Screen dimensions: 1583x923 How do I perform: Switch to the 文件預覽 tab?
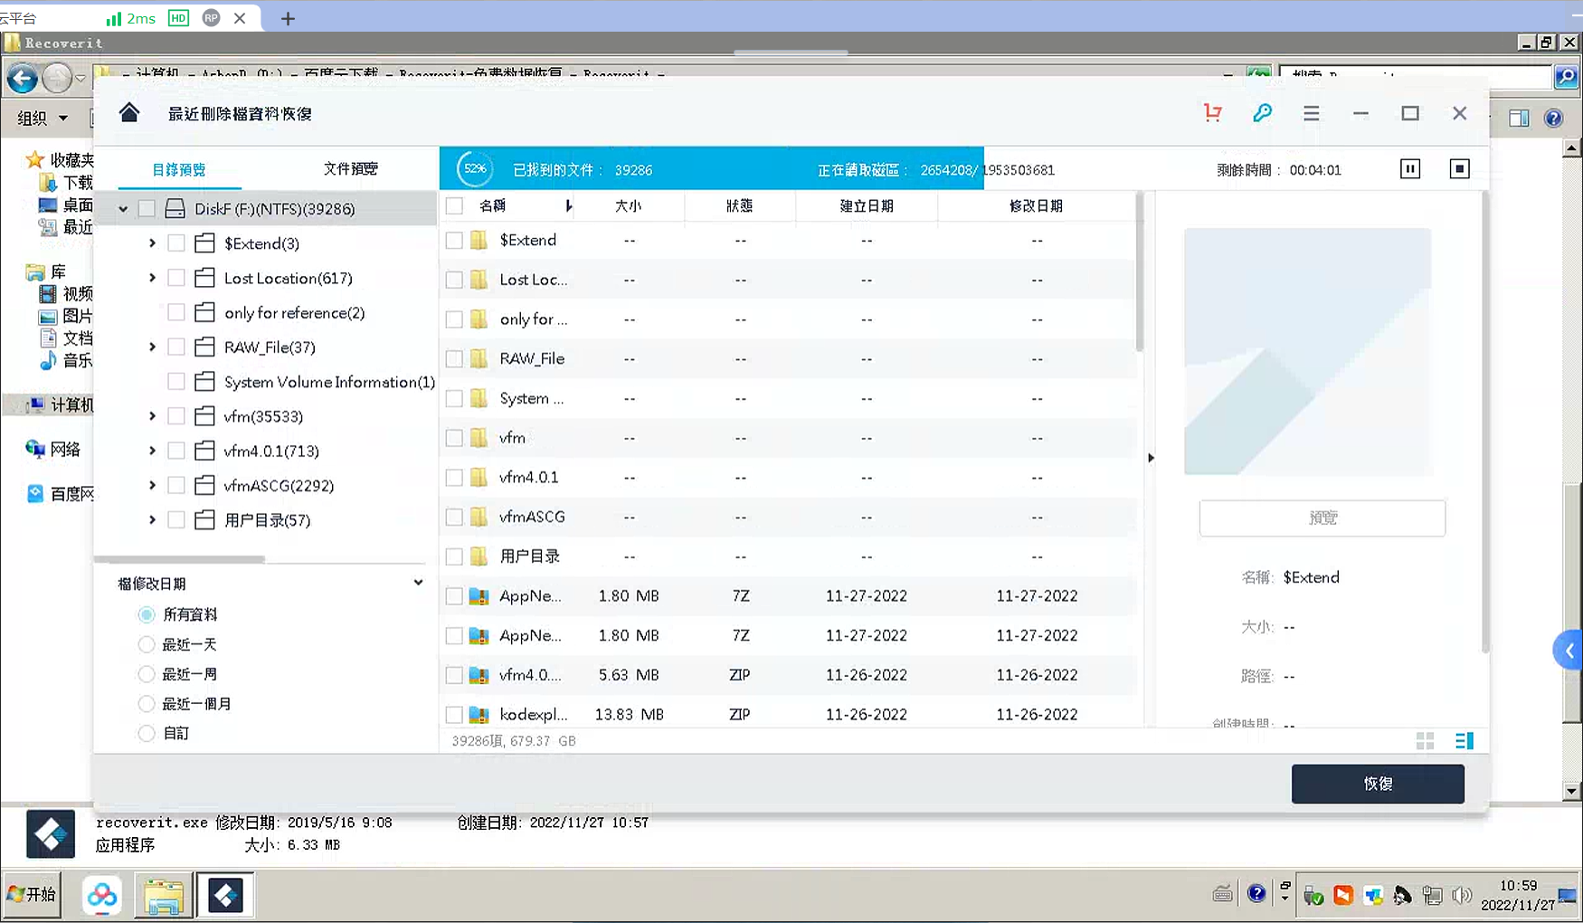click(350, 168)
